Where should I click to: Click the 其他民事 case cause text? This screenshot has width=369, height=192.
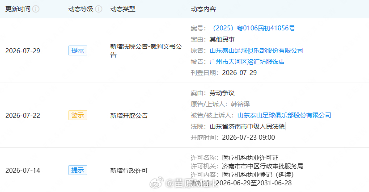point(222,39)
